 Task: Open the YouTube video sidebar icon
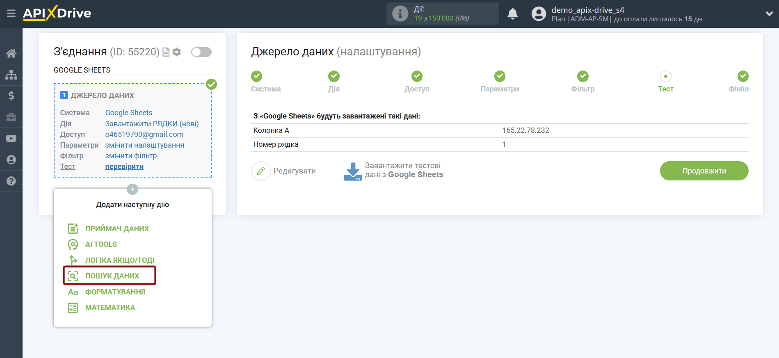click(x=11, y=139)
